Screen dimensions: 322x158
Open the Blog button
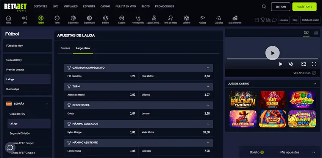pyautogui.click(x=295, y=20)
